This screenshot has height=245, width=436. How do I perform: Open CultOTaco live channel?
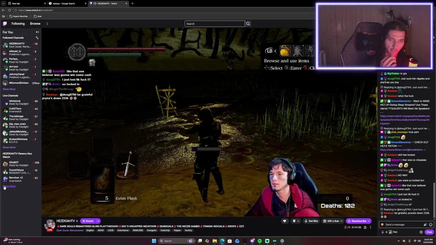[x=20, y=110]
